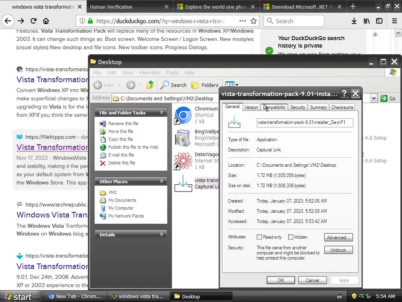Select the Chromium shortcut icon
Screen dimensions: 402x302
(x=183, y=115)
